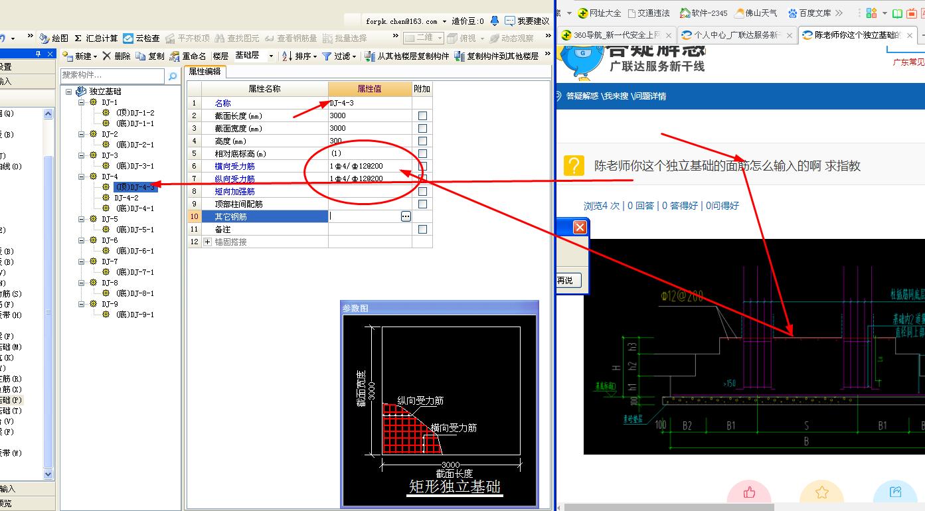
Task: Open the 基础层 floor dropdown
Action: coord(271,56)
